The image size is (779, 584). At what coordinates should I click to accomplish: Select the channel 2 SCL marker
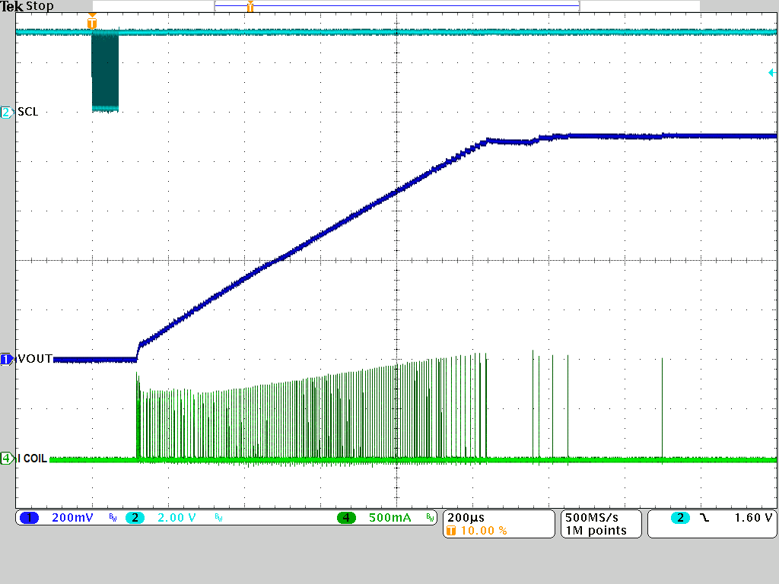(6, 112)
